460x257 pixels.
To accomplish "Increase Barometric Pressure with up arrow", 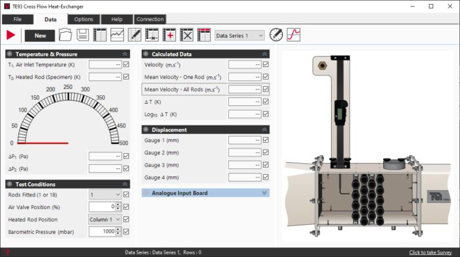I will [x=118, y=229].
